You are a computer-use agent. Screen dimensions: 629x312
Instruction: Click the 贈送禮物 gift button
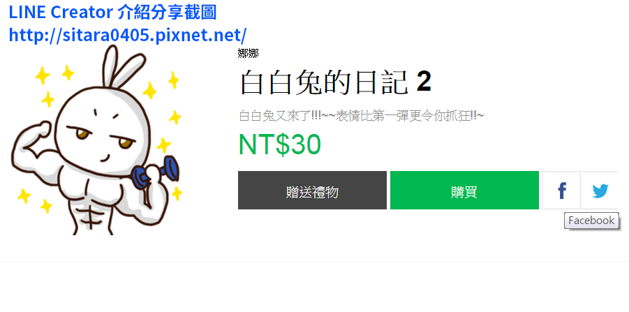coord(312,191)
